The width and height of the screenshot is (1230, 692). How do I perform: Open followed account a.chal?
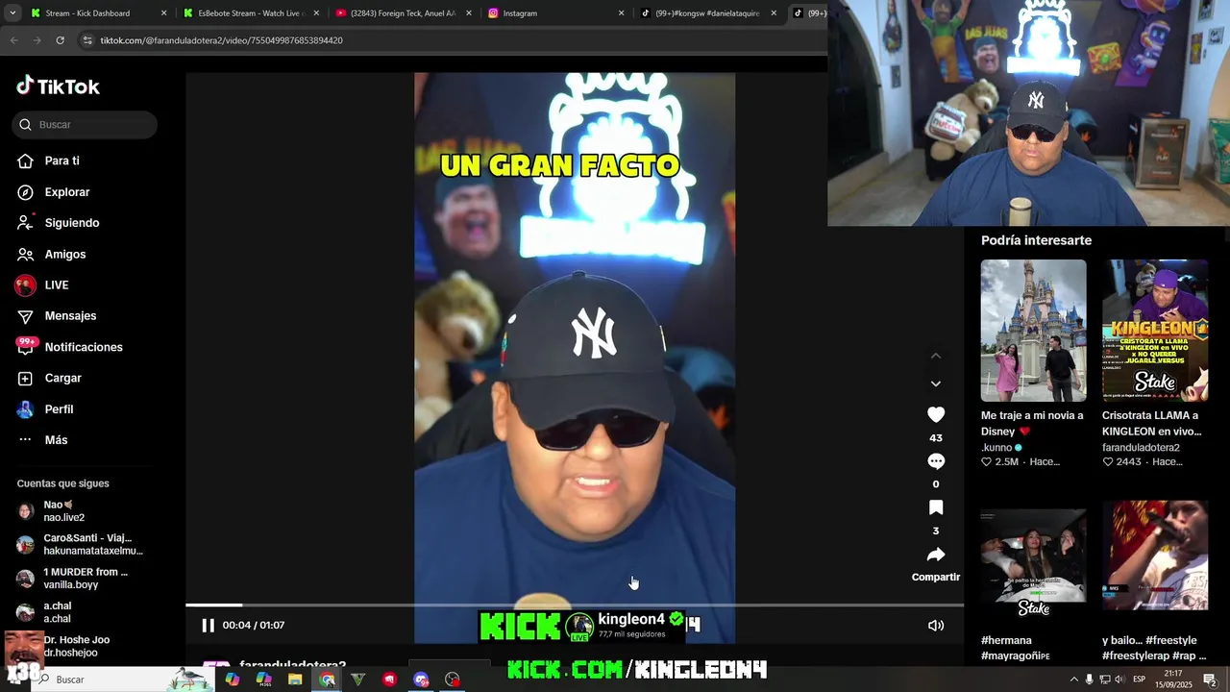click(x=58, y=612)
